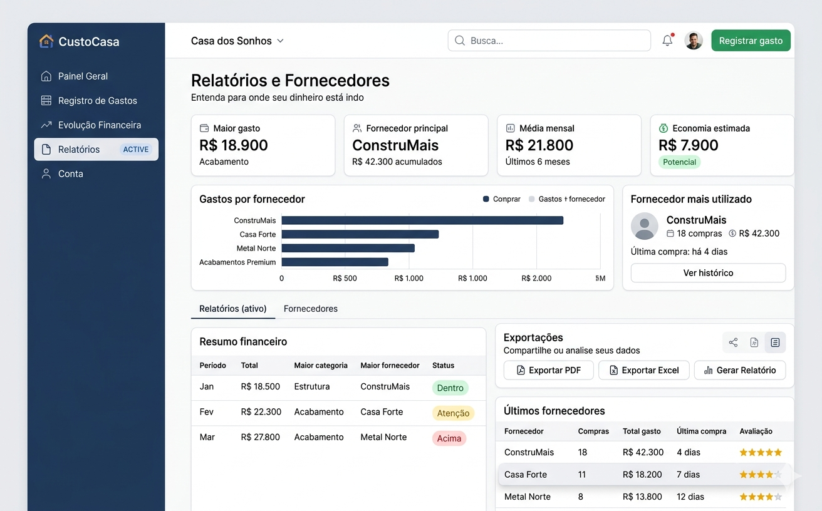Click the five-star rating for ConstruMais
This screenshot has width=822, height=511.
(761, 452)
